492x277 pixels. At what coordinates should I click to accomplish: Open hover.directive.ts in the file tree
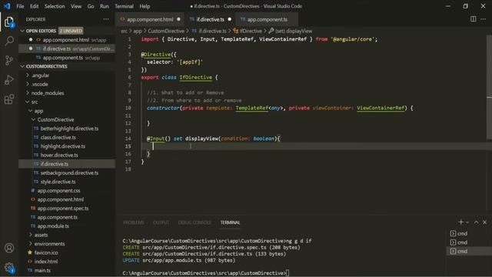pos(59,155)
